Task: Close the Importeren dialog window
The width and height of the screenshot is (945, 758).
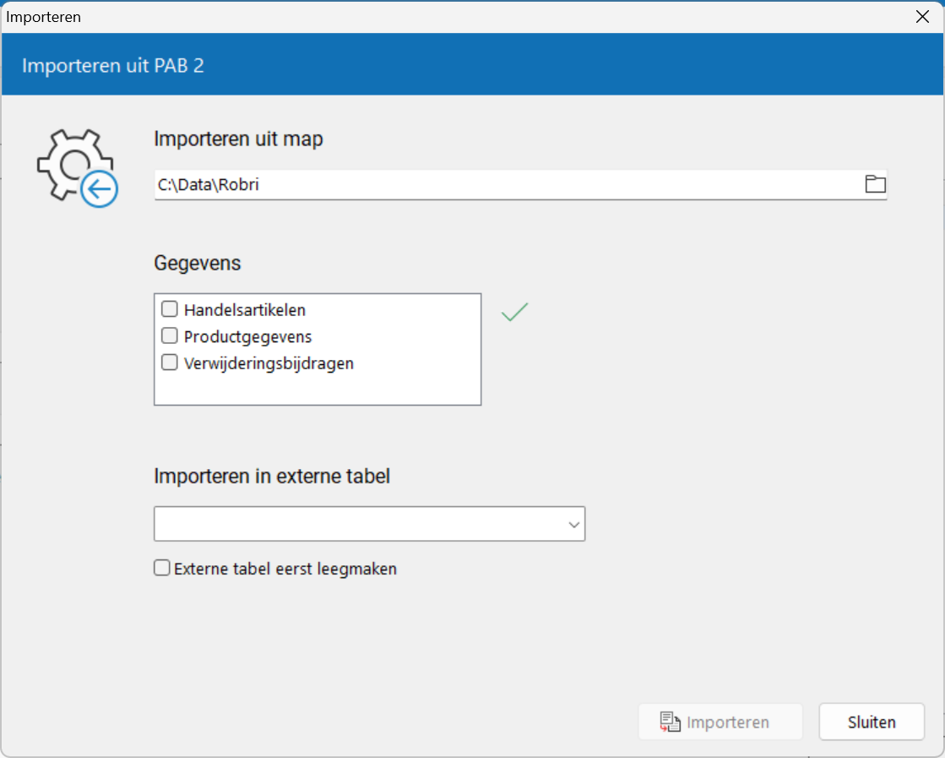Action: coord(922,16)
